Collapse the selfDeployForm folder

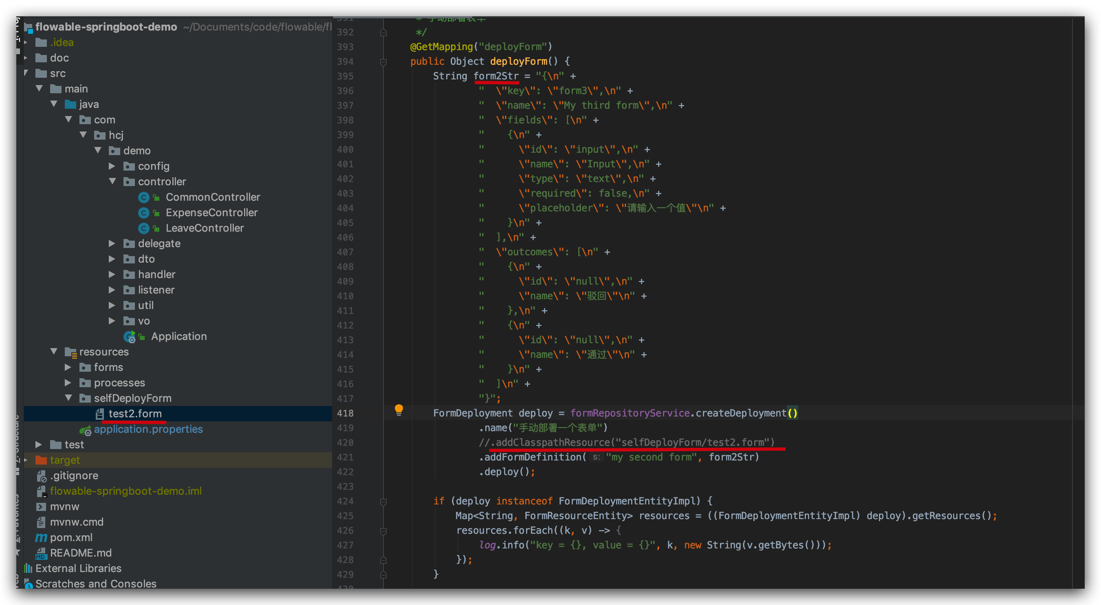tap(69, 398)
